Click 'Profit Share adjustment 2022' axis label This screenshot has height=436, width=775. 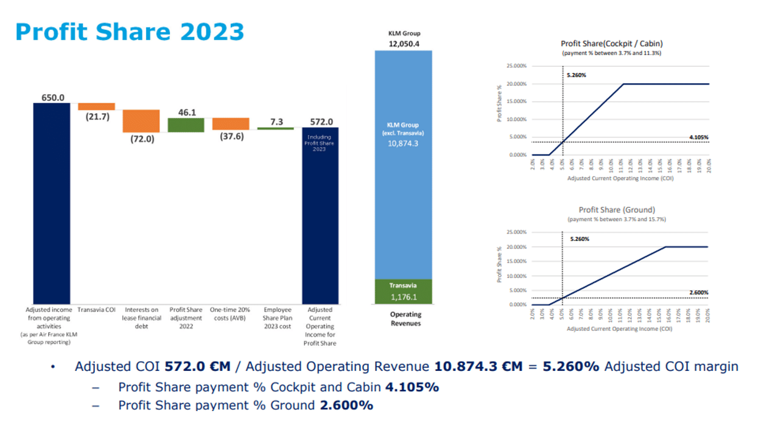pos(186,318)
